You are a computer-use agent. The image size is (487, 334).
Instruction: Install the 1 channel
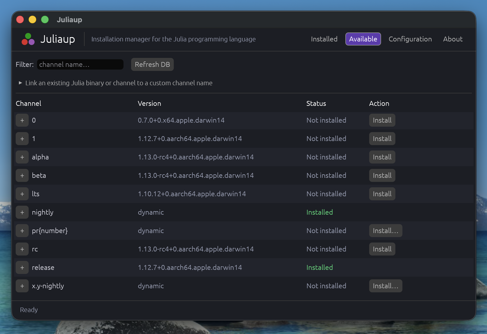point(382,139)
